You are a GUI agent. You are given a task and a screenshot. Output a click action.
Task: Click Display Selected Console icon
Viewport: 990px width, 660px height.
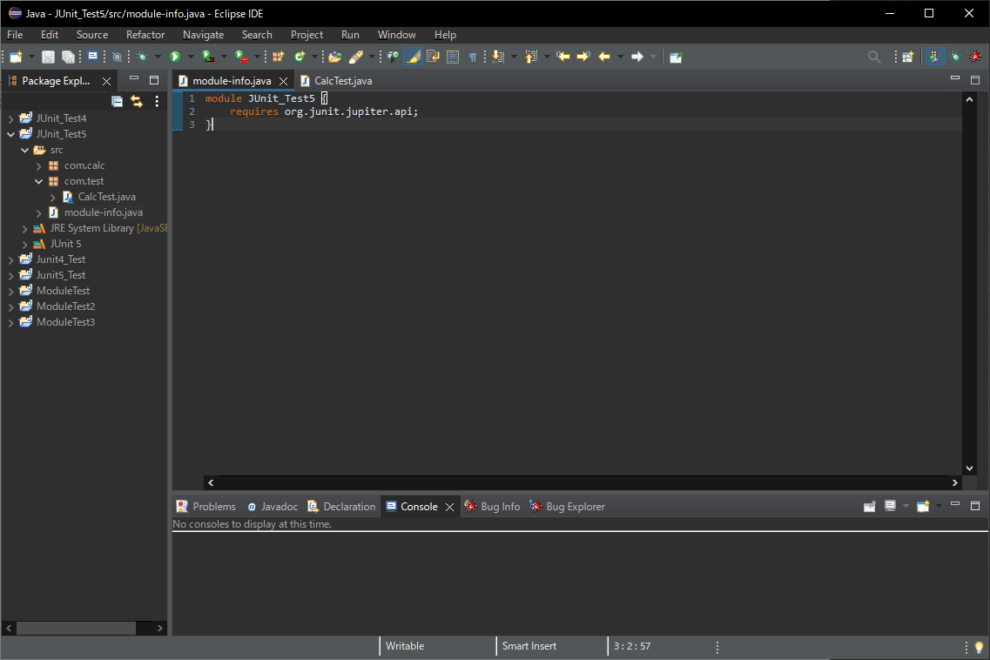(x=890, y=506)
